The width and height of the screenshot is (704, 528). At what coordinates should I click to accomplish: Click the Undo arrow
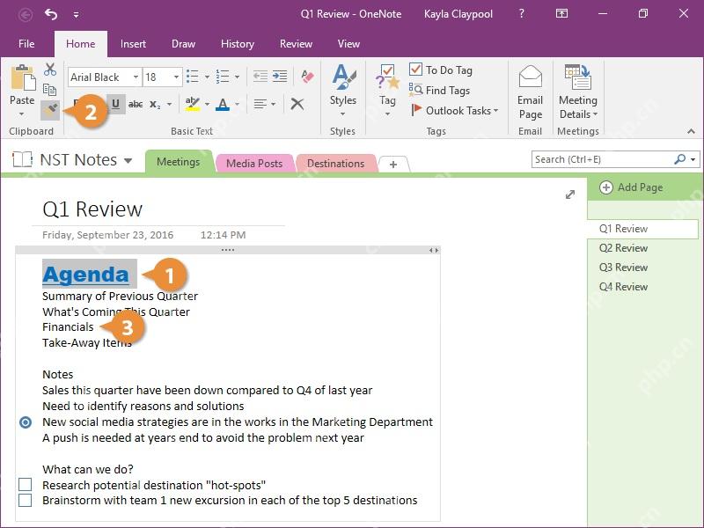pyautogui.click(x=51, y=14)
